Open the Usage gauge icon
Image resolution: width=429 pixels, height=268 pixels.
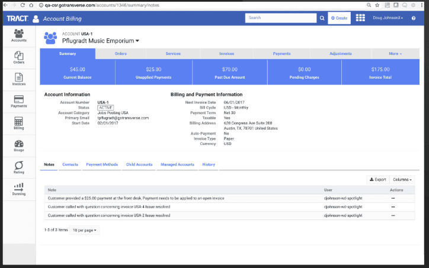coord(18,146)
